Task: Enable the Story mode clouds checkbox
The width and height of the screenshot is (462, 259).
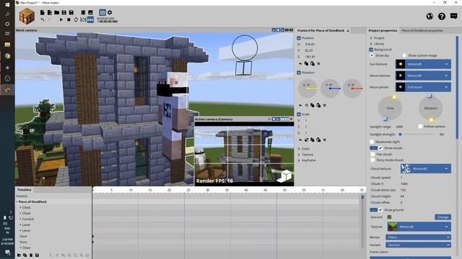Action: pos(372,160)
